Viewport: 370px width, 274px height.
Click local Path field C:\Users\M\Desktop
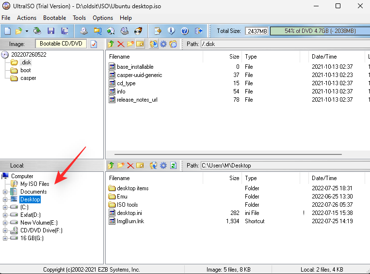(285, 166)
